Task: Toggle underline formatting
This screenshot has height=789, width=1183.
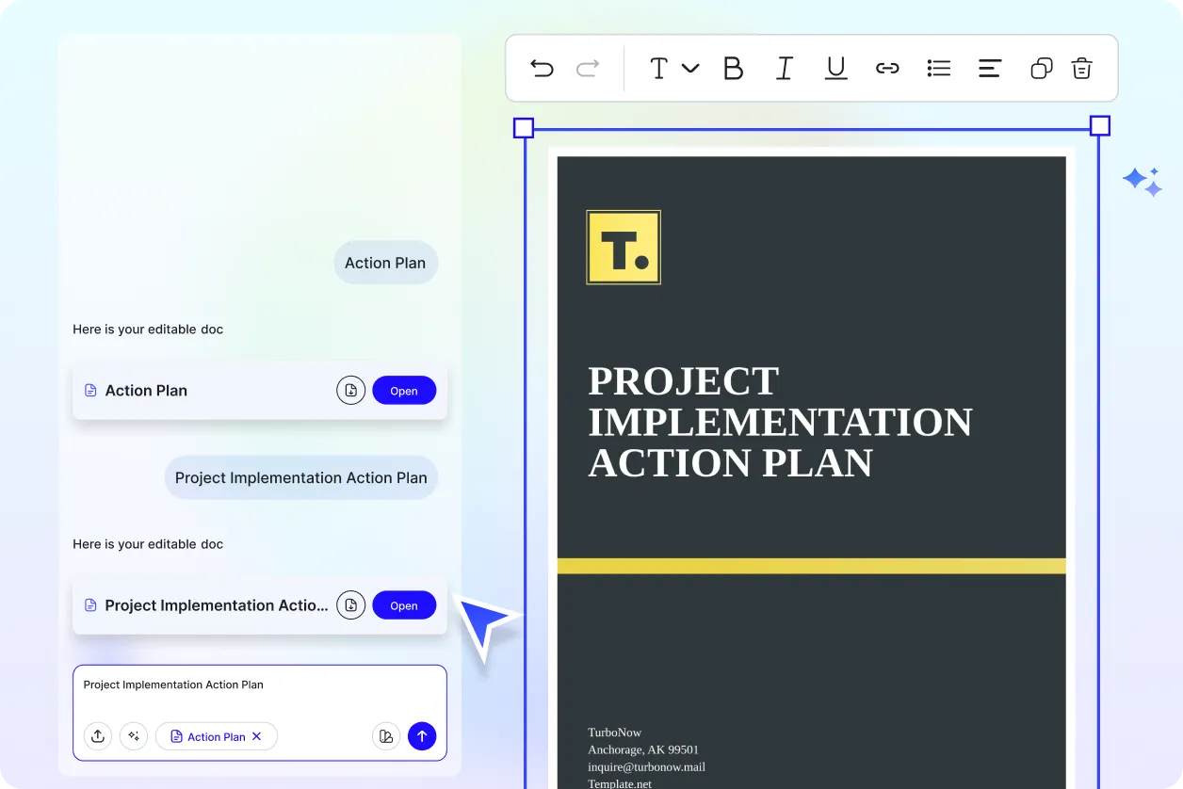Action: tap(835, 68)
